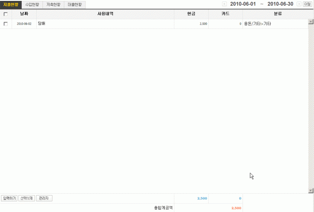Open the 저축현황 tab

click(x=54, y=5)
